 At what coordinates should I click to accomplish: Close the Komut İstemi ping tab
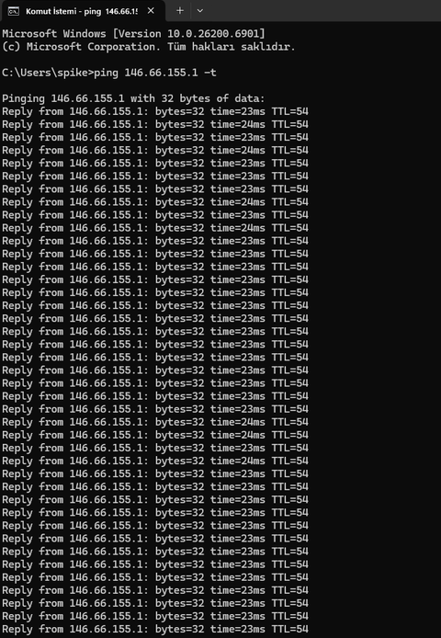click(x=151, y=11)
